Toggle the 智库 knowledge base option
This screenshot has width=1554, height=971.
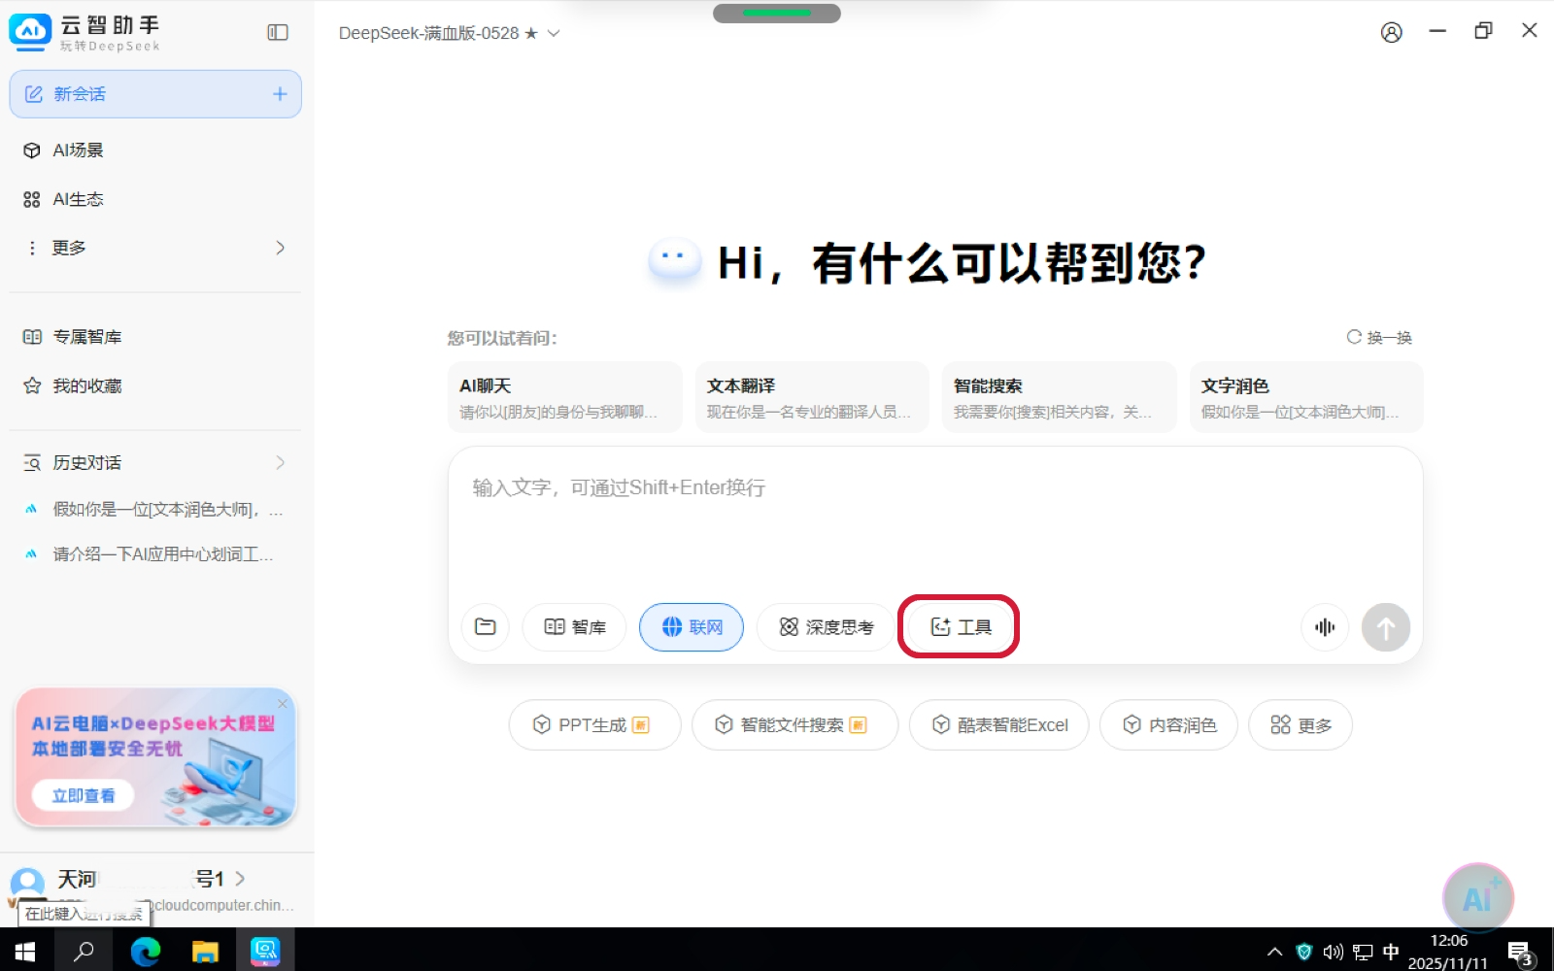(575, 627)
